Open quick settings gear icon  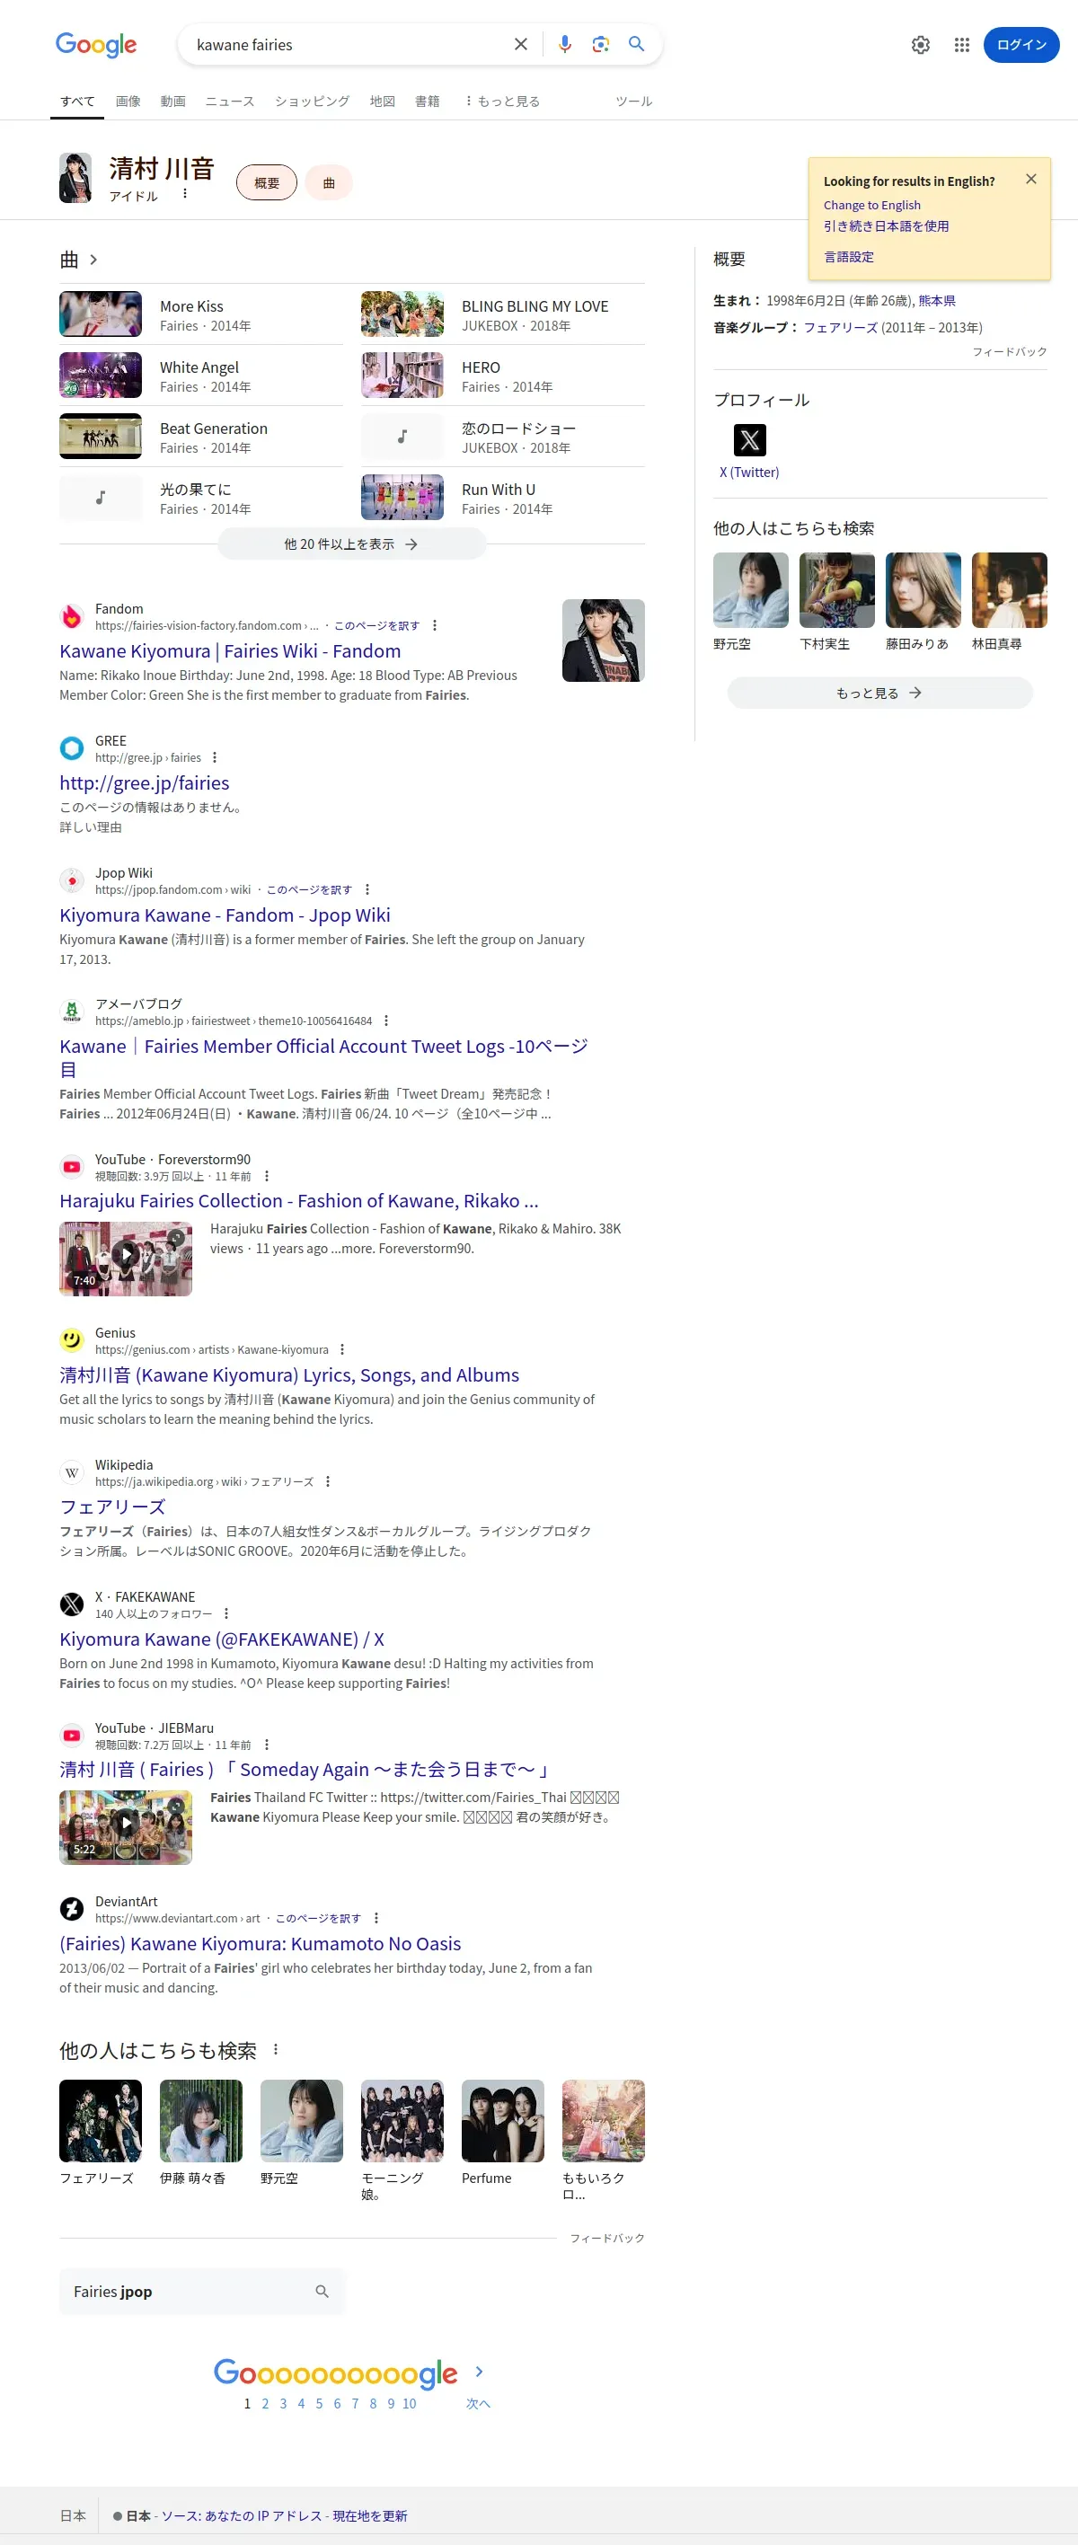click(920, 44)
